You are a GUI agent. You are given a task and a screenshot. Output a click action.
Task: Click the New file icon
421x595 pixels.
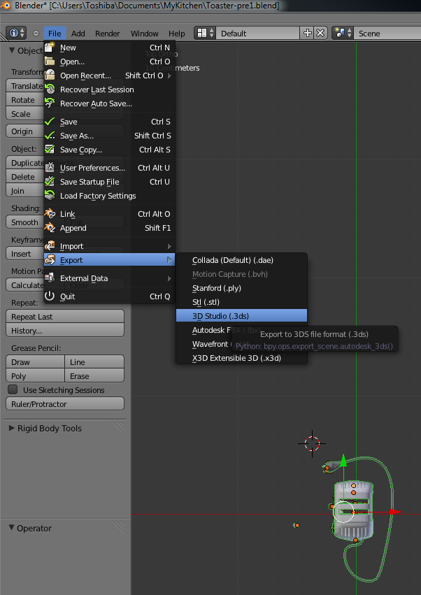(50, 48)
